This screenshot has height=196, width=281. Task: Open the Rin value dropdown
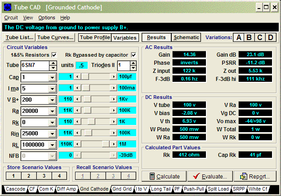click(52, 134)
